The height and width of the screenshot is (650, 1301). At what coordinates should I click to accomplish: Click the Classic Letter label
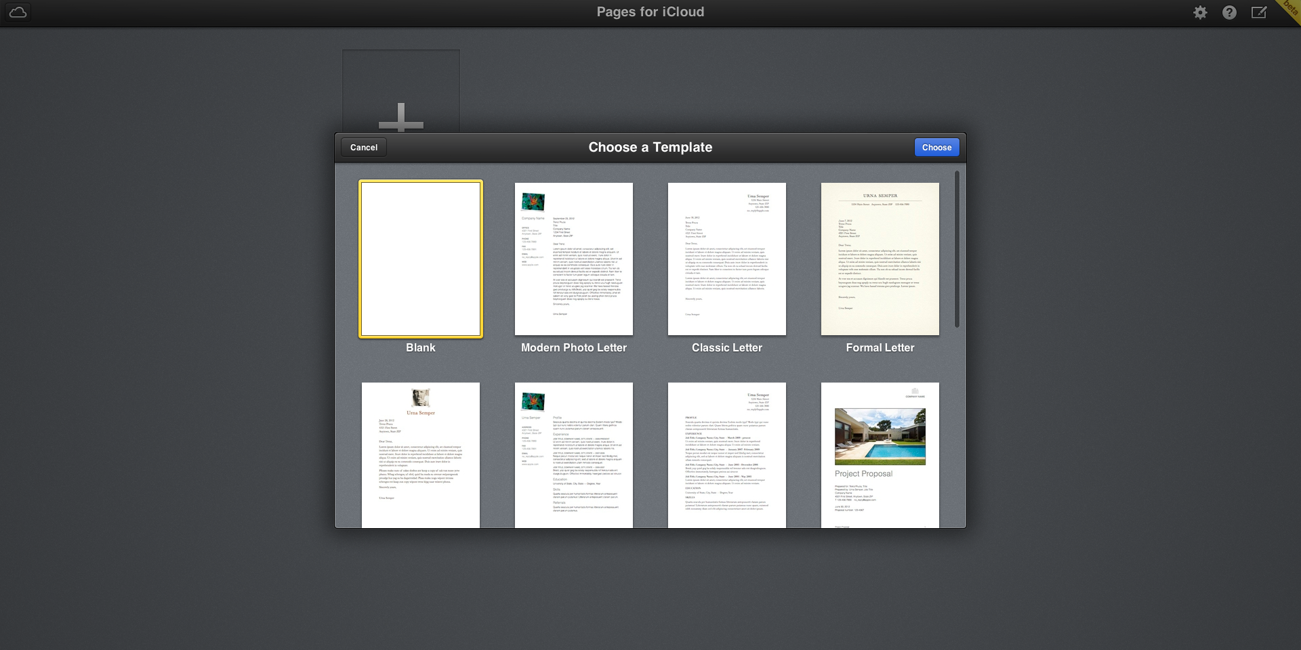(727, 347)
